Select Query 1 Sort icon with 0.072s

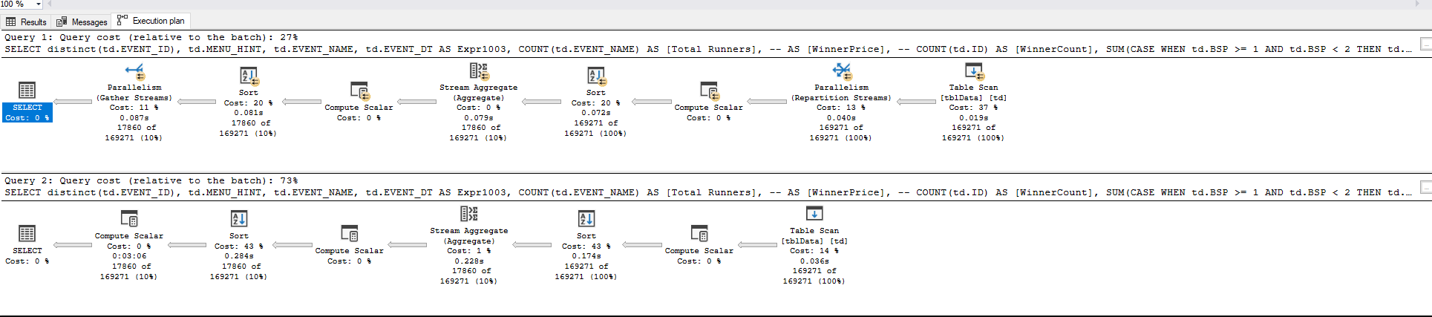pyautogui.click(x=596, y=76)
